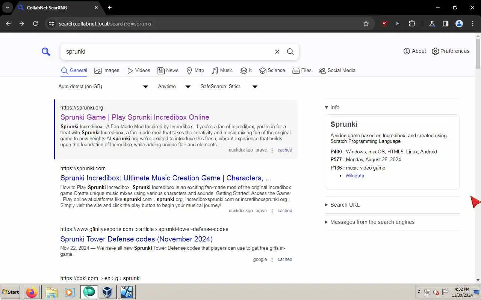The image size is (481, 300).
Task: Click the address bar URL
Action: [x=105, y=24]
